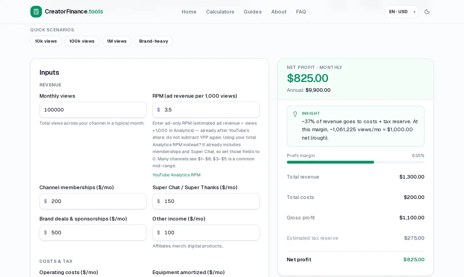
Task: Click the QUICK SCENARIOS label
Action: [x=52, y=30]
